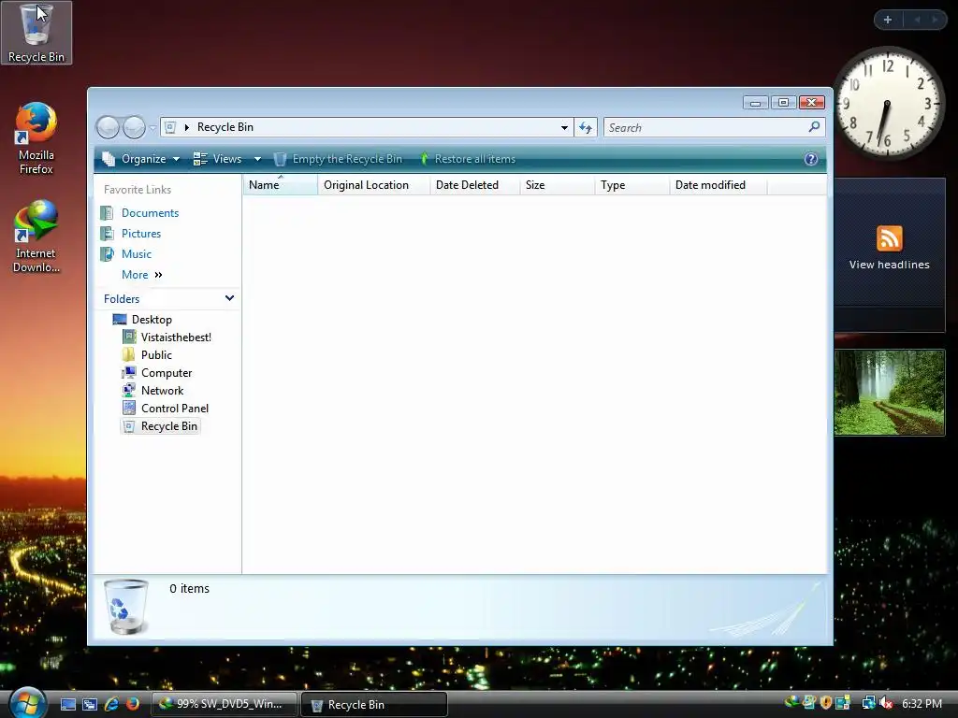Click Show Desktop quick launch icon
The height and width of the screenshot is (718, 958).
point(68,704)
